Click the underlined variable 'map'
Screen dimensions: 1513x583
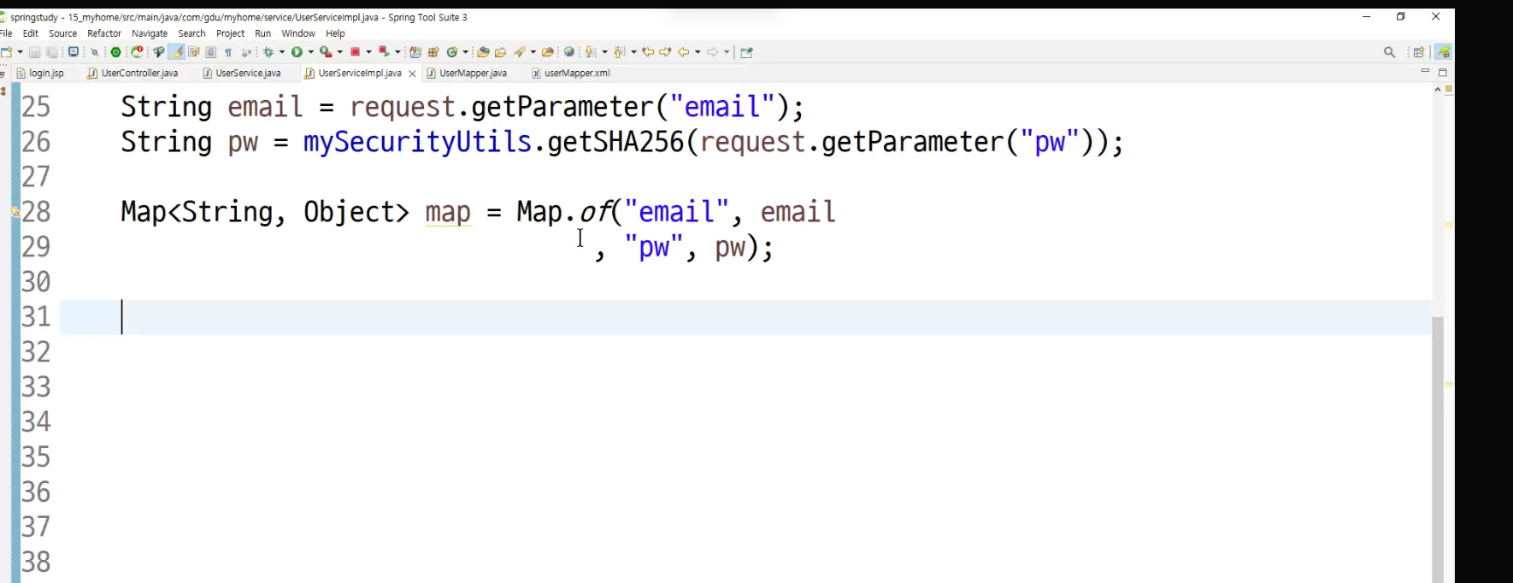point(448,212)
